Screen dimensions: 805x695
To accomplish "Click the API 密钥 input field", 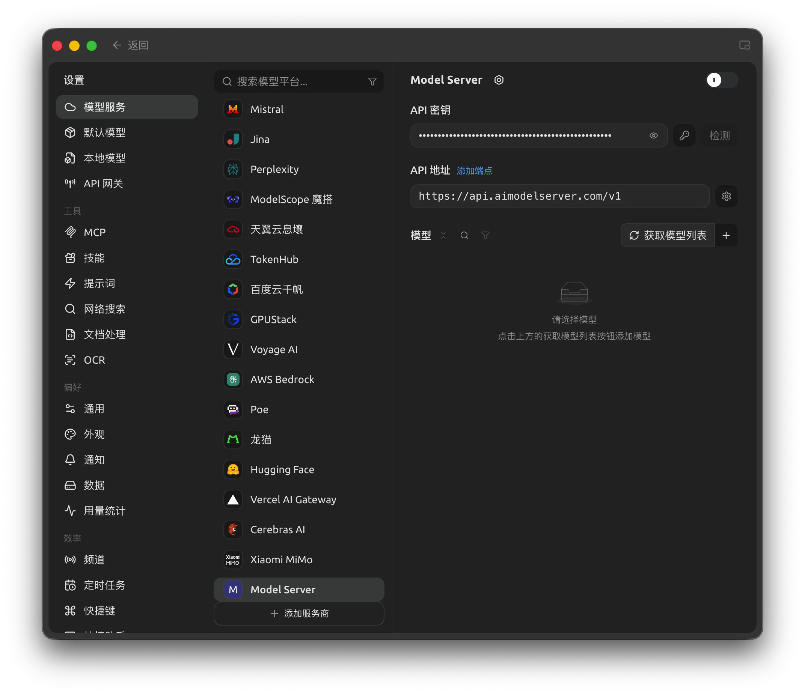I will pyautogui.click(x=538, y=135).
